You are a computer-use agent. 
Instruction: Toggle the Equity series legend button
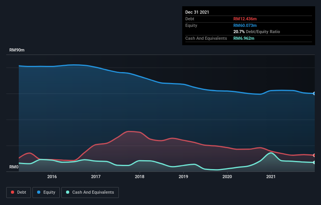pyautogui.click(x=46, y=193)
